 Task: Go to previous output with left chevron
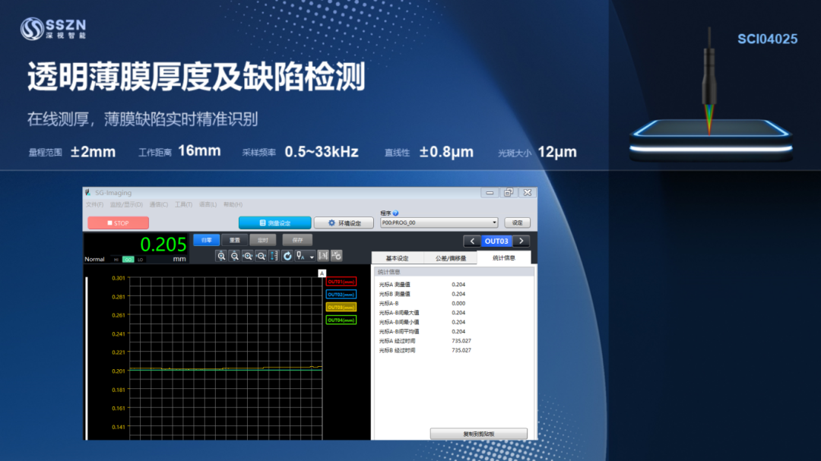coord(472,242)
